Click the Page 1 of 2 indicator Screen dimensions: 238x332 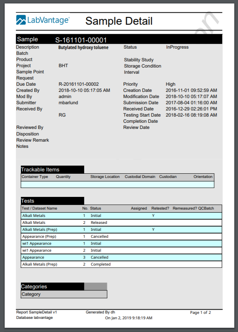pyautogui.click(x=200, y=313)
